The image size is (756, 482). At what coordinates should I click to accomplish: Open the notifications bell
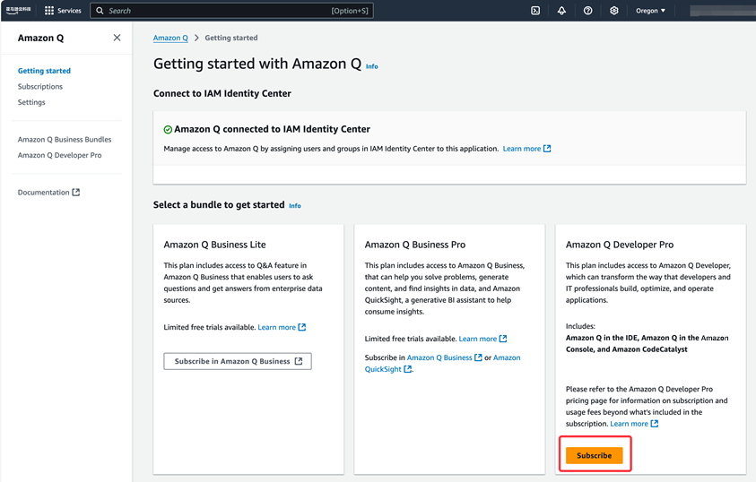tap(561, 11)
